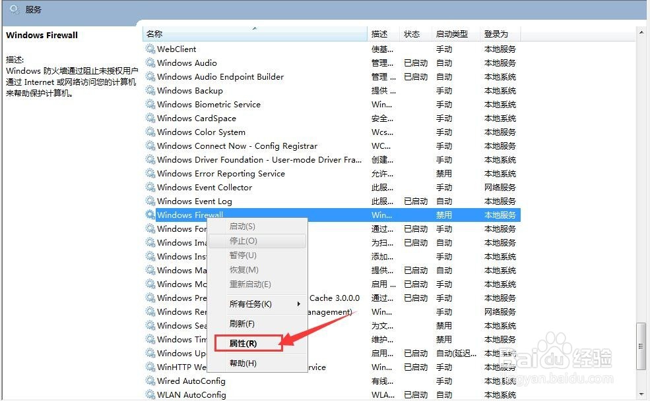650x401 pixels.
Task: Select the WebClient service name
Action: click(177, 49)
